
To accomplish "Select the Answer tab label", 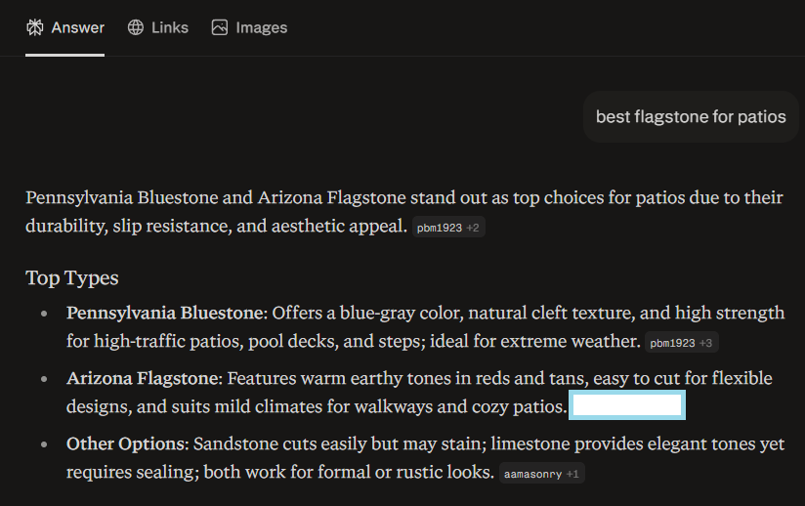I will pos(77,27).
